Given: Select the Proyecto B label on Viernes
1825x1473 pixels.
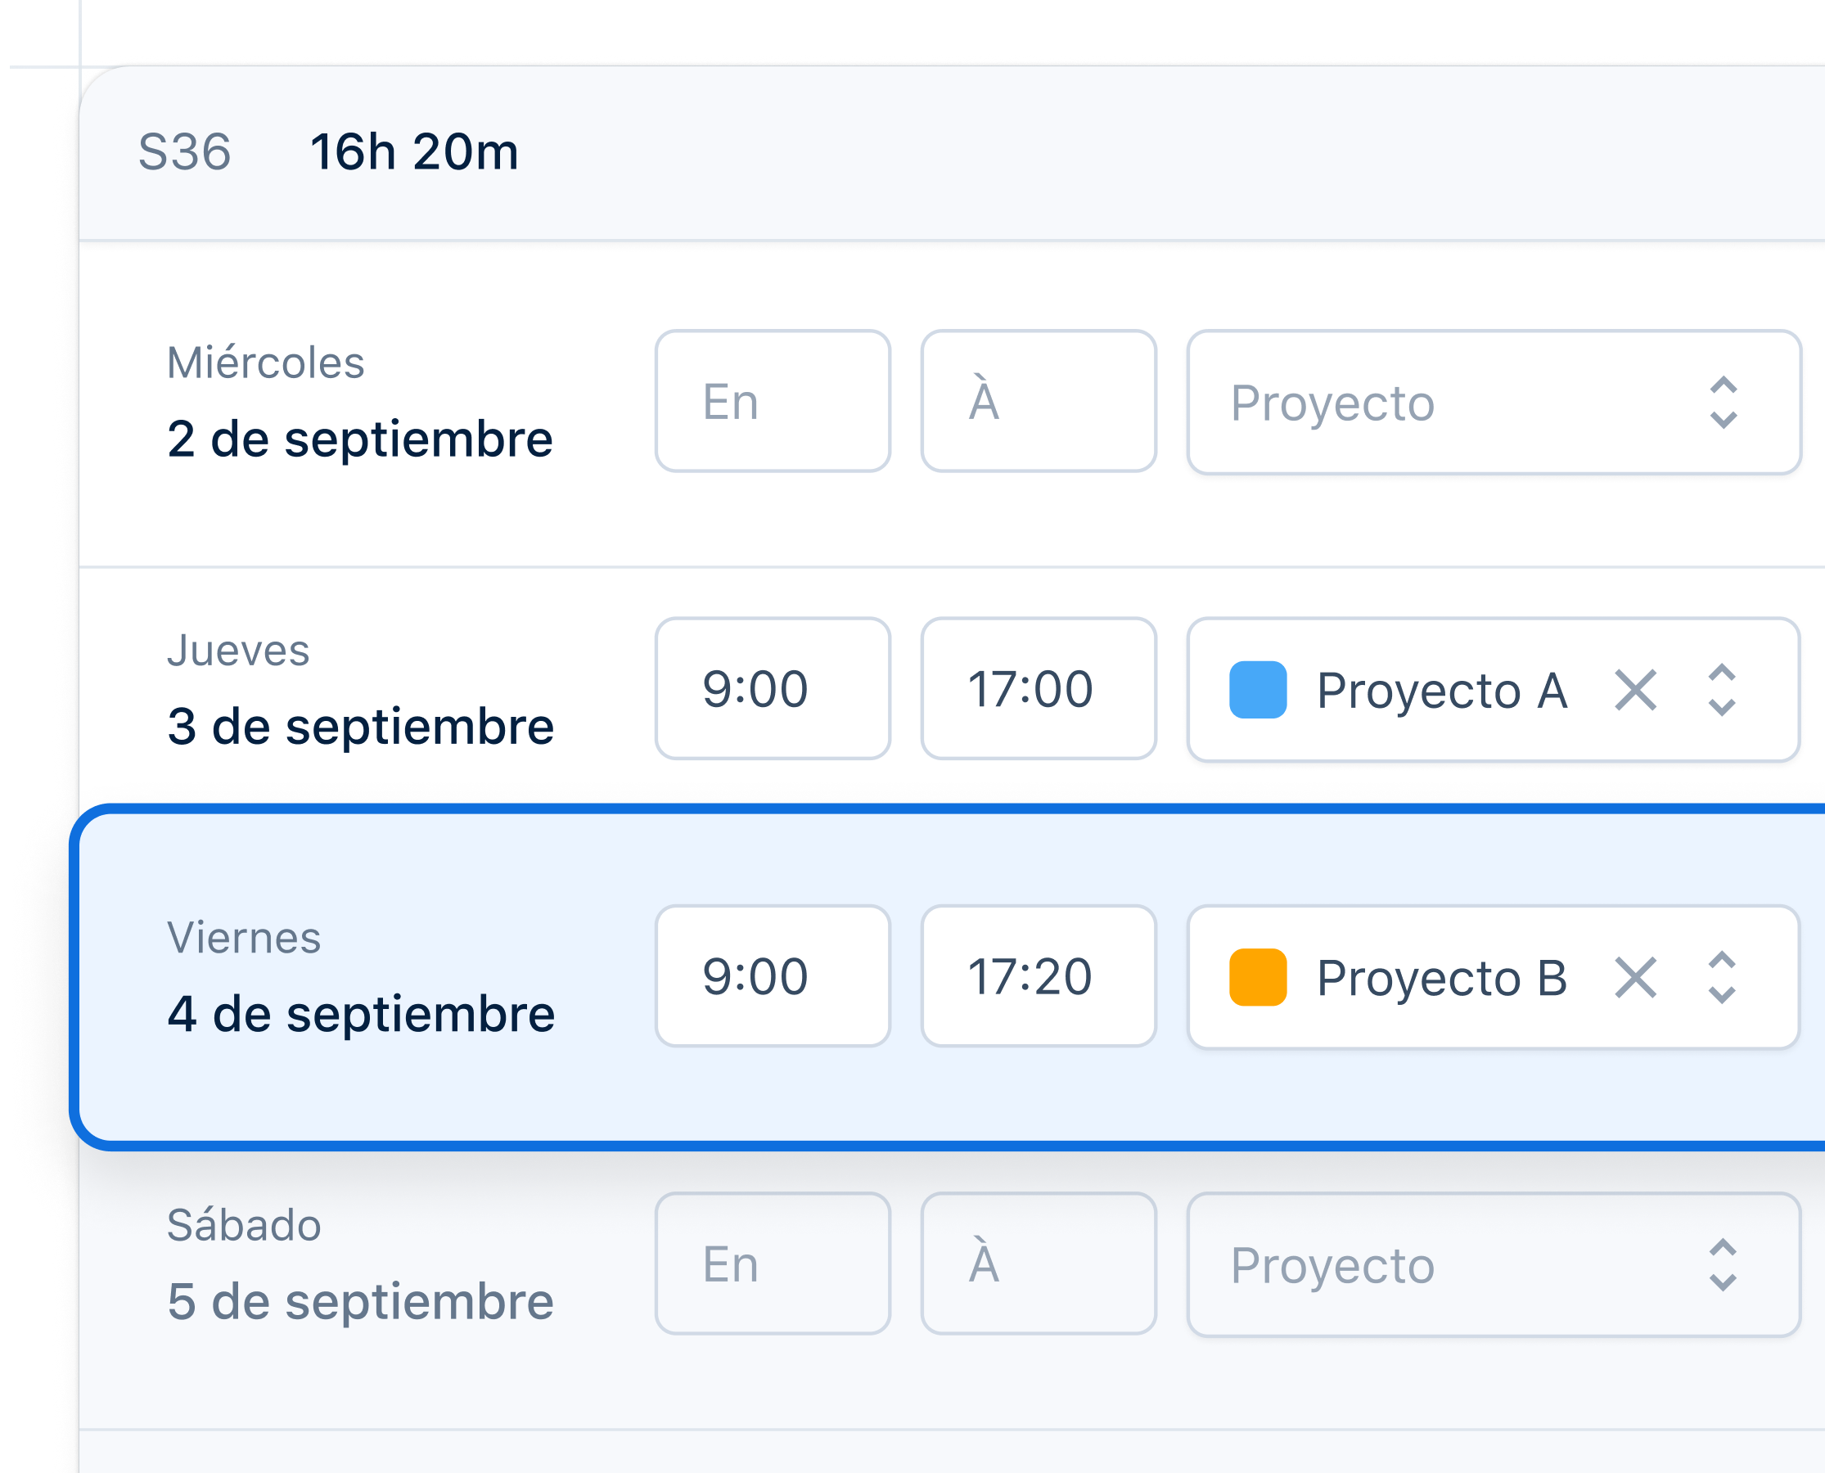Looking at the screenshot, I should click(1440, 977).
